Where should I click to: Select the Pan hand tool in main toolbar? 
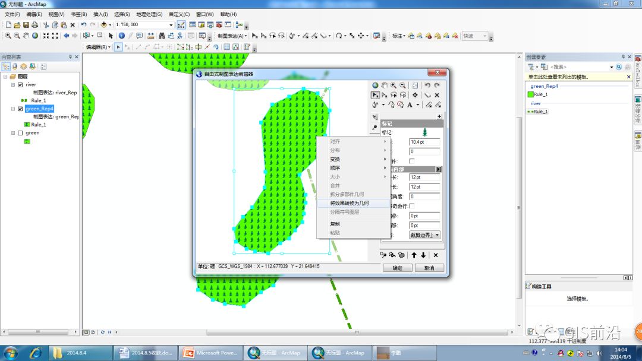pyautogui.click(x=26, y=36)
